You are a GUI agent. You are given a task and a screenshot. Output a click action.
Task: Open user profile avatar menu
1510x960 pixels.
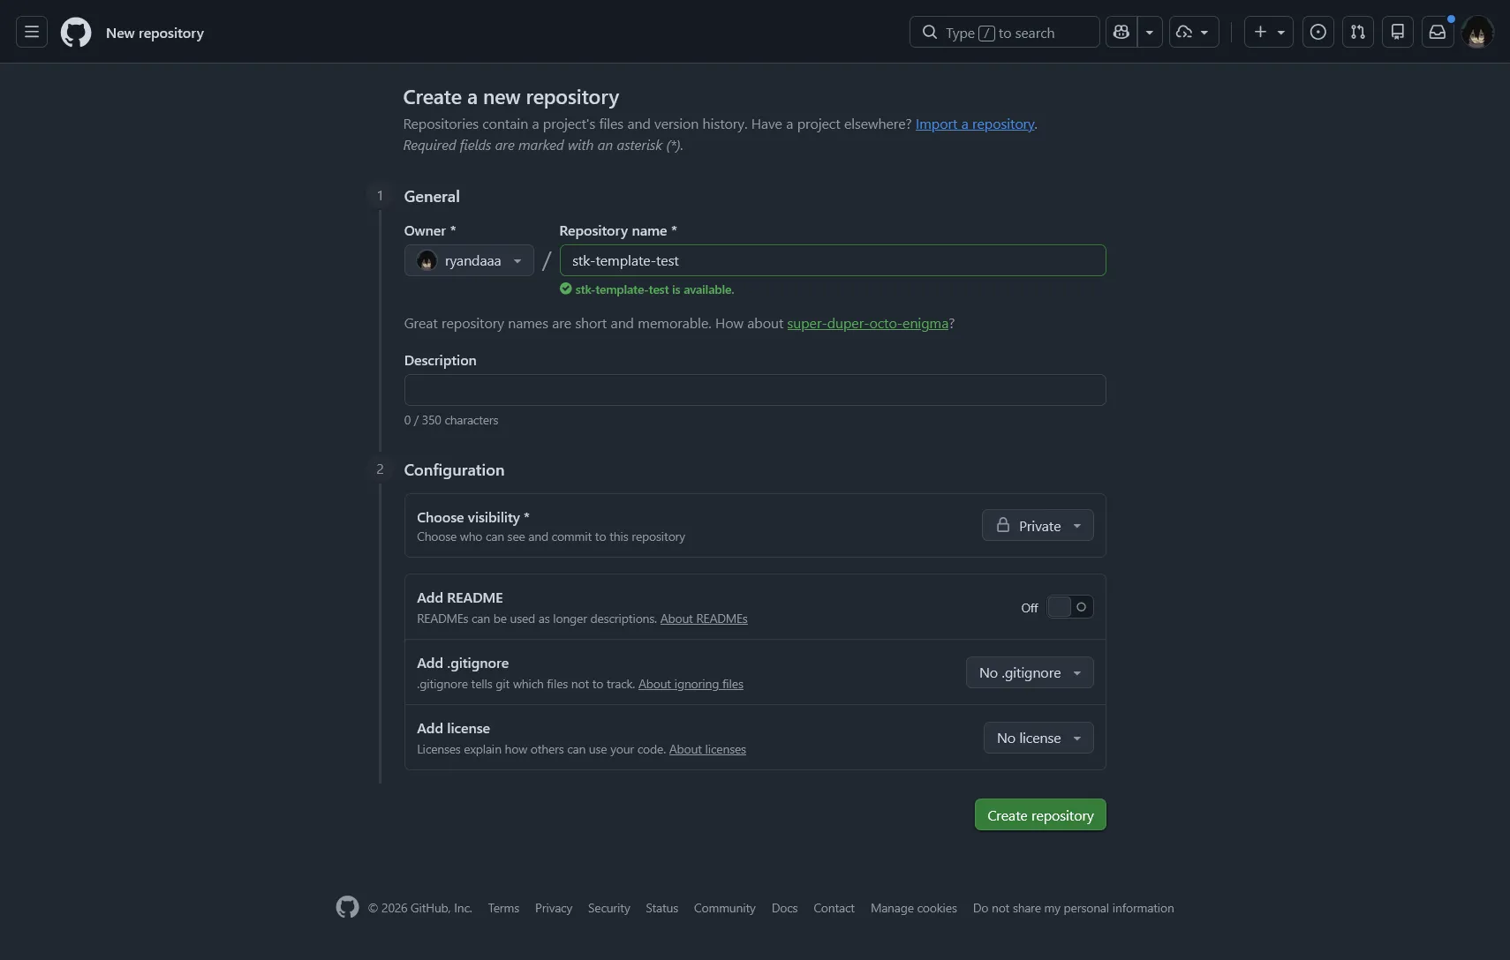[1477, 33]
